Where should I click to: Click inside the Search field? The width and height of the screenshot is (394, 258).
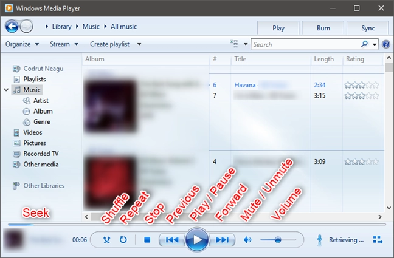(306, 44)
